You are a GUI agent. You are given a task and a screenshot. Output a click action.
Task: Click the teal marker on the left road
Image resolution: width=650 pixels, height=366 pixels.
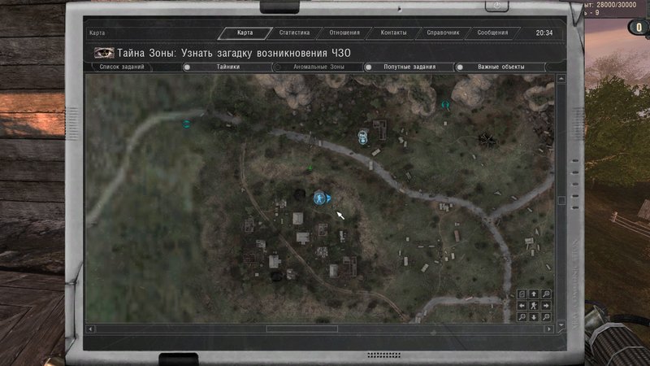(x=186, y=124)
